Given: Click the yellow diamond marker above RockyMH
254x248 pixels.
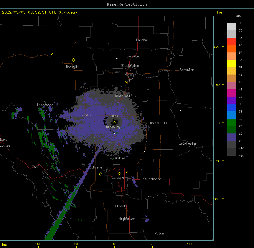Looking at the screenshot, I should [73, 60].
